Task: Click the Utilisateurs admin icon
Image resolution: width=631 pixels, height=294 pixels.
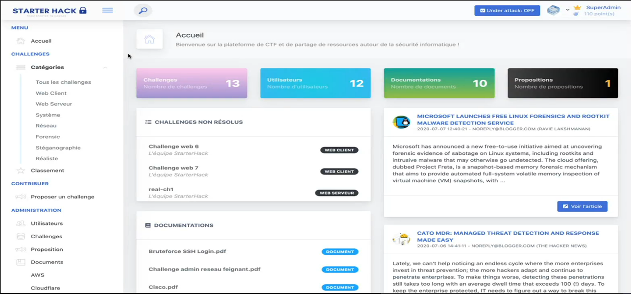Action: 21,223
